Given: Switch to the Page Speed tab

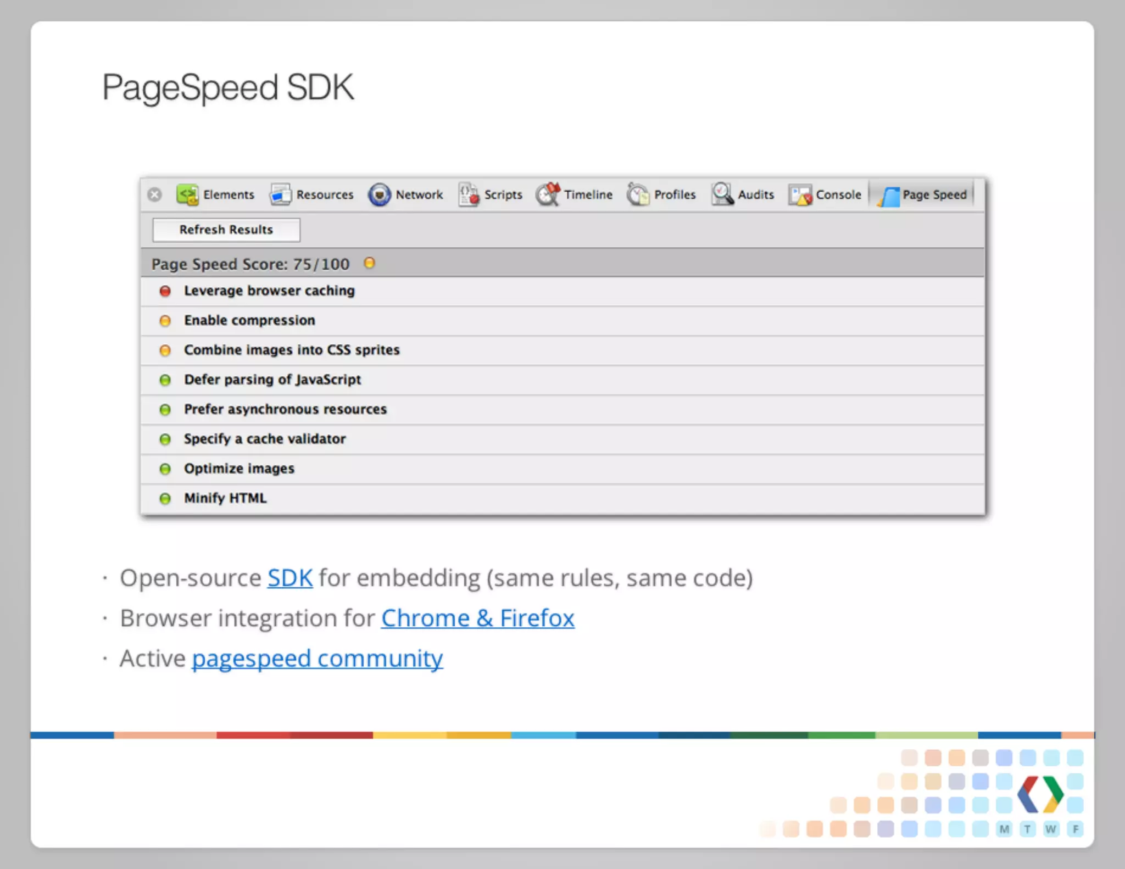Looking at the screenshot, I should (x=923, y=195).
